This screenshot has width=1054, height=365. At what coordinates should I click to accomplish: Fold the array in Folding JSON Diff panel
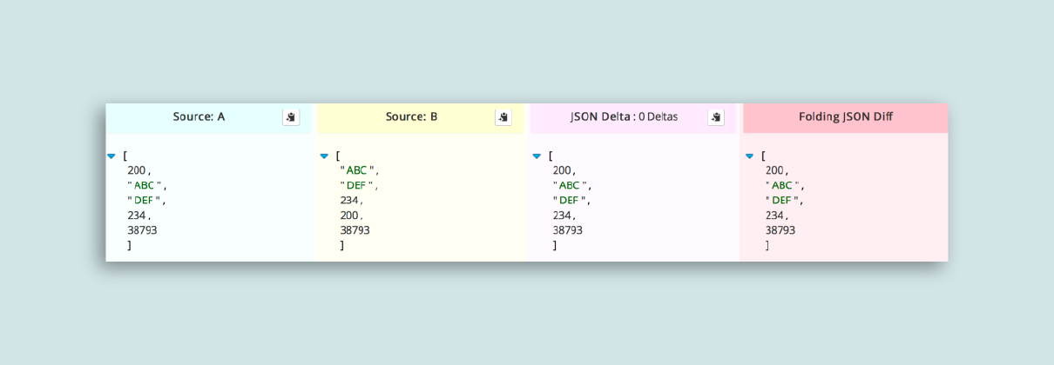tap(749, 156)
